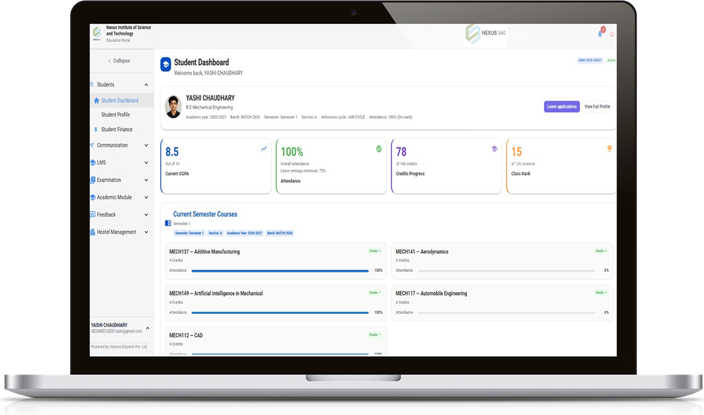This screenshot has width=704, height=415.
Task: Click the AD26MECU0301adm@gmail.com email
Action: tap(117, 331)
